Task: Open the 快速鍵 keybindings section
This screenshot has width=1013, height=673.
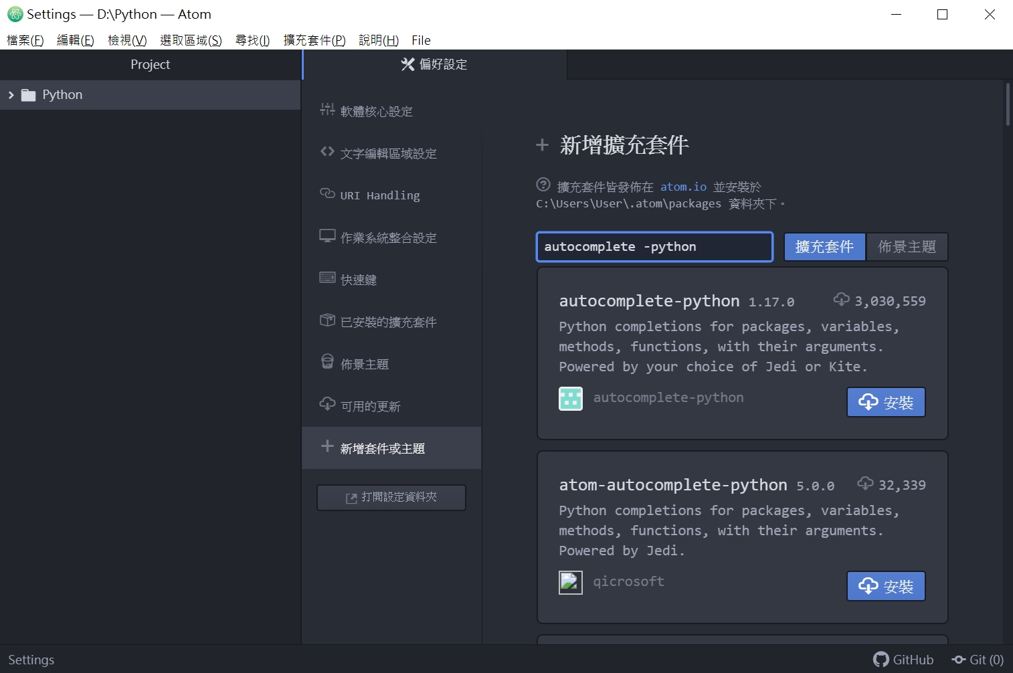Action: (358, 279)
